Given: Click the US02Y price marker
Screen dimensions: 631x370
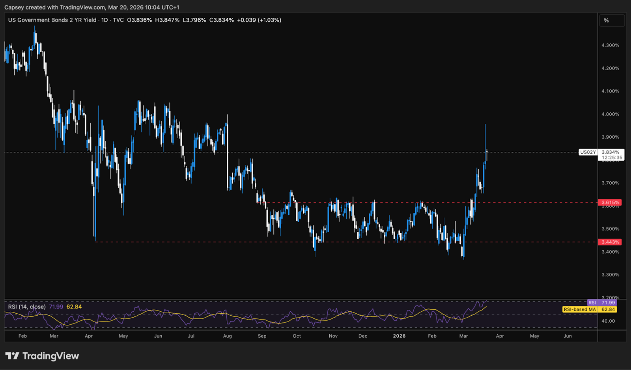Looking at the screenshot, I should tap(588, 152).
